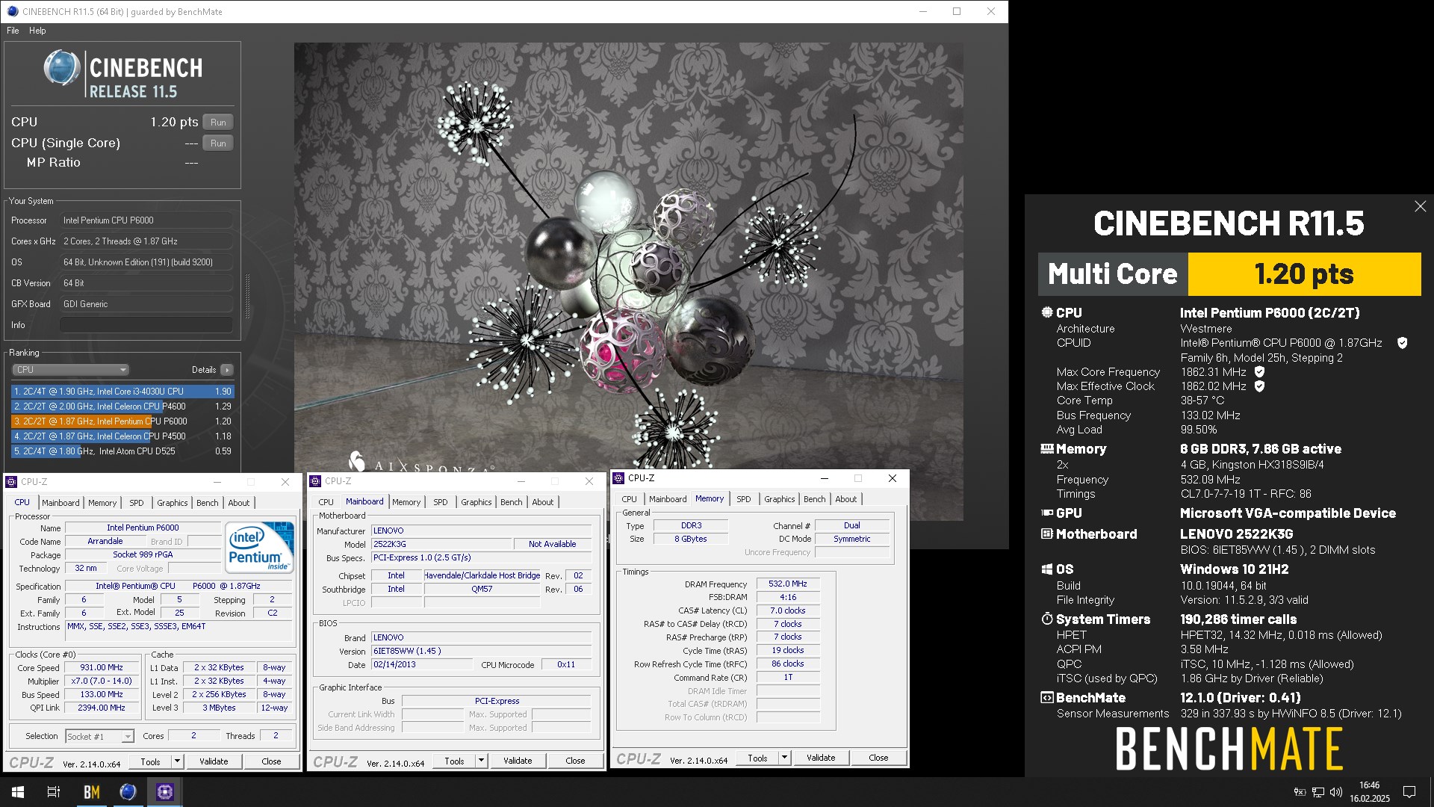Select Atom D525 ranking entry
The width and height of the screenshot is (1434, 807).
tap(122, 451)
